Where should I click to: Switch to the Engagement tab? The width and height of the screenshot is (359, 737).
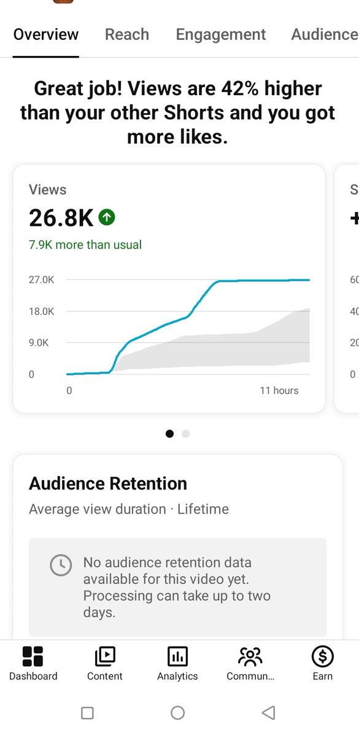tap(221, 34)
